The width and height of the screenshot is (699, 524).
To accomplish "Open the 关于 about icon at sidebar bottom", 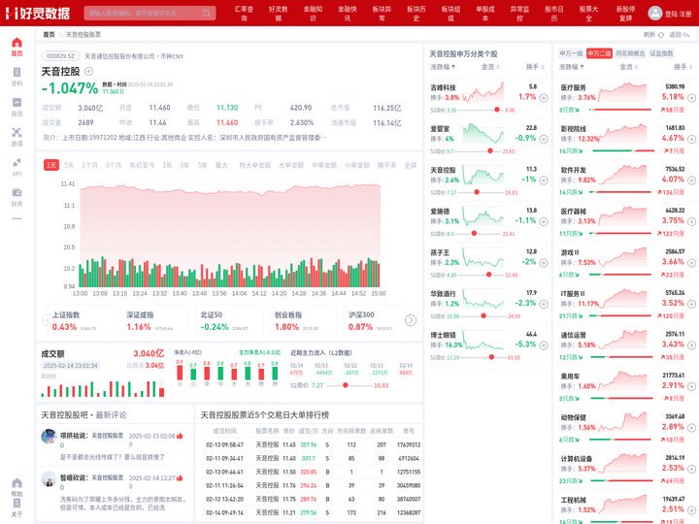I will point(17,503).
